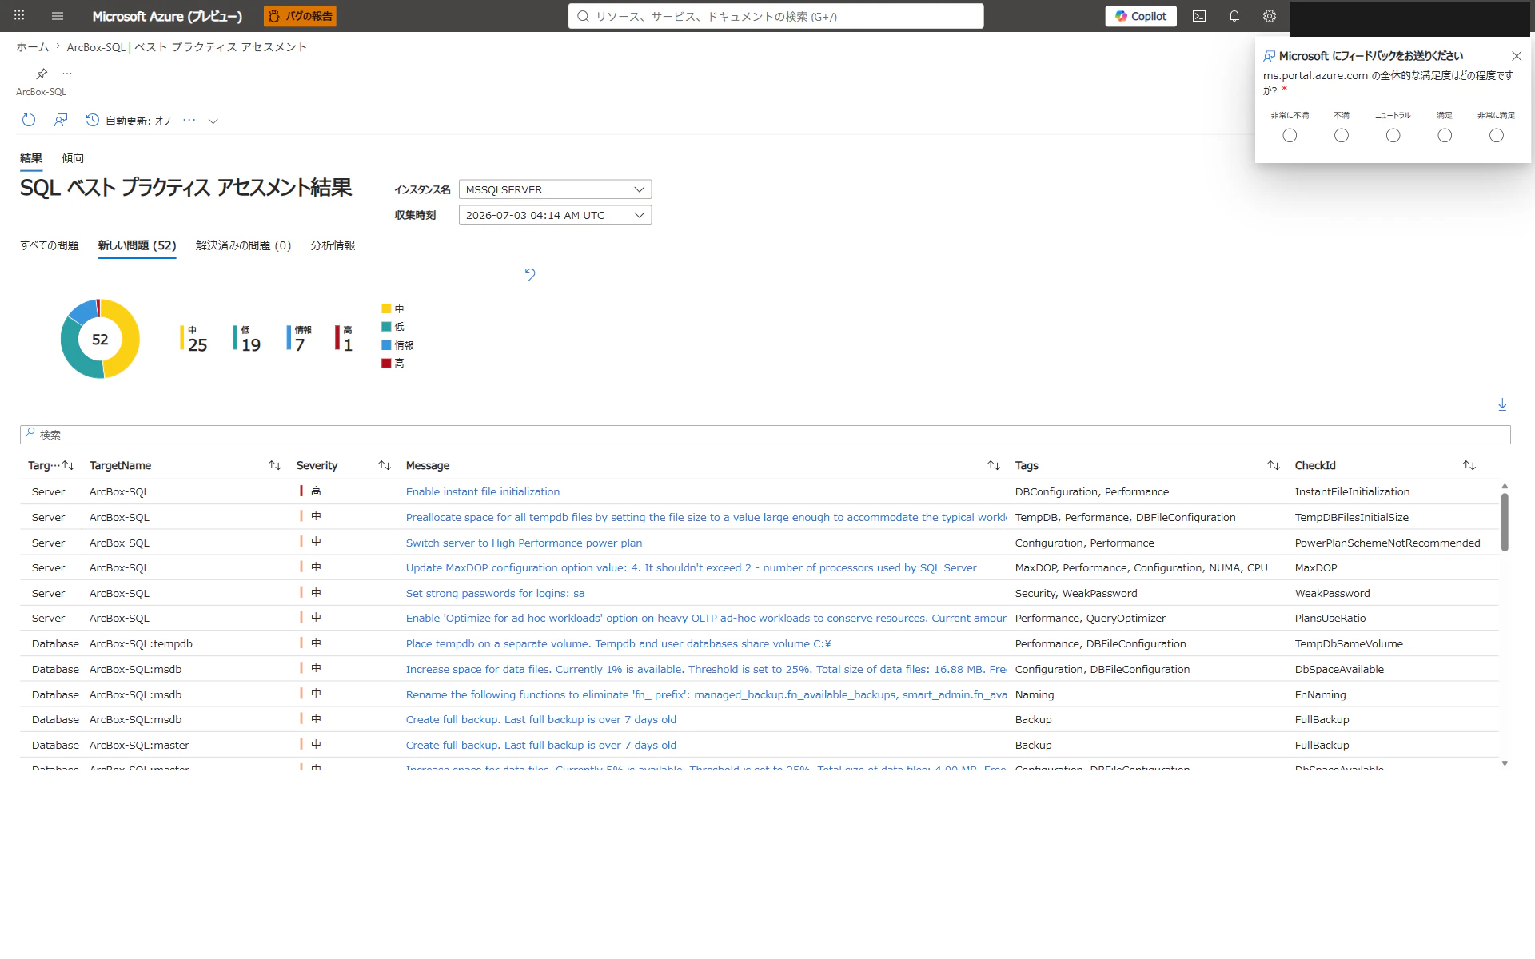Sort by CheckId column arrows
1535x959 pixels.
pos(1469,465)
